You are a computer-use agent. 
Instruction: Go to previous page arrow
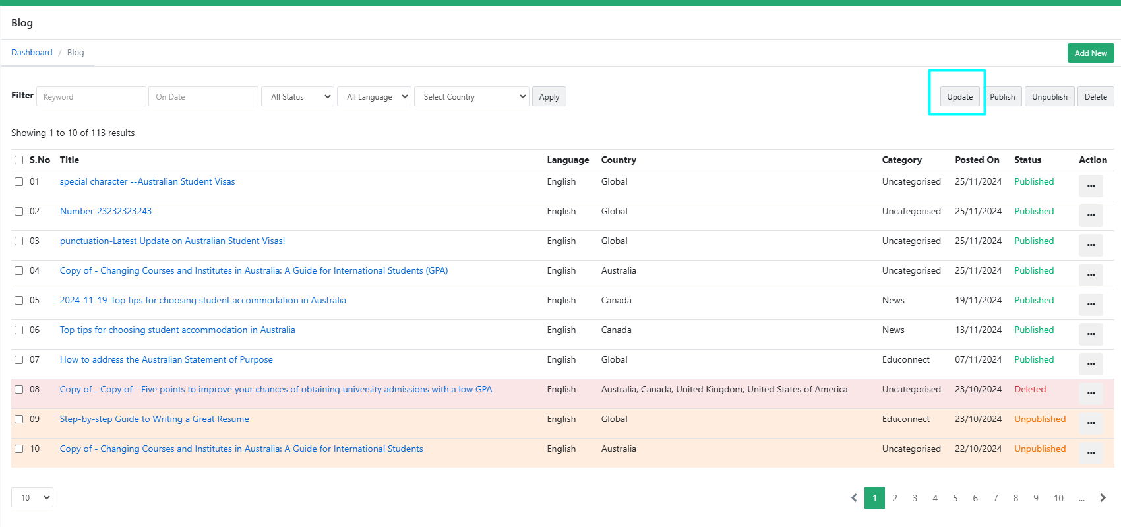[x=854, y=498]
